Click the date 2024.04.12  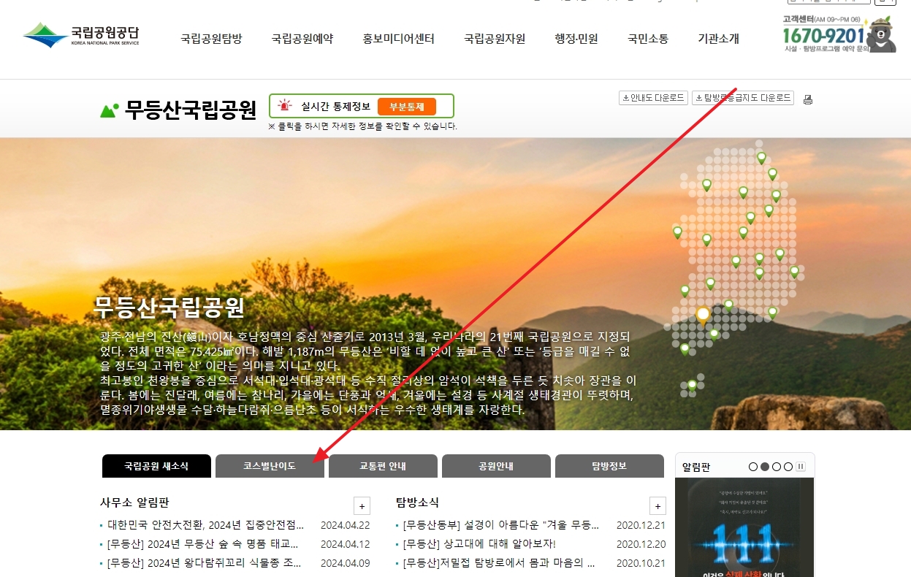click(346, 543)
